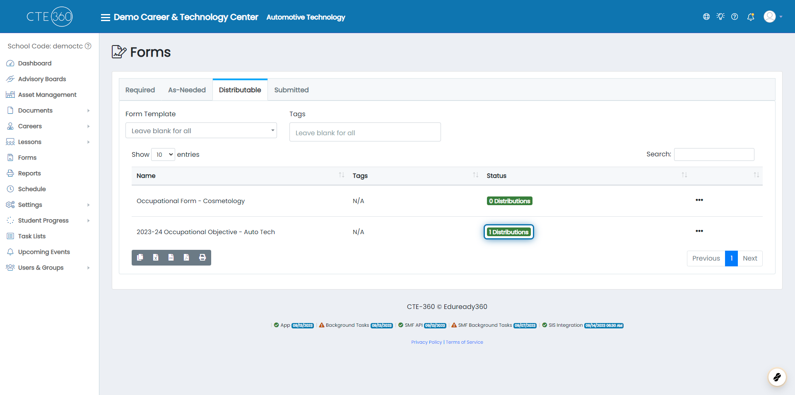Go to Dashboard in sidebar
Image resolution: width=795 pixels, height=395 pixels.
(35, 63)
